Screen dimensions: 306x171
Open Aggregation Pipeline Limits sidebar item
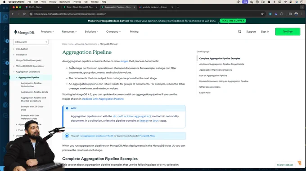(34, 92)
